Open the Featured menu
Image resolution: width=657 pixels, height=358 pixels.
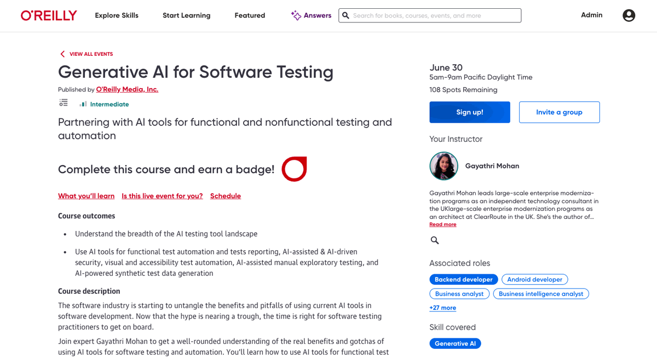click(x=250, y=15)
